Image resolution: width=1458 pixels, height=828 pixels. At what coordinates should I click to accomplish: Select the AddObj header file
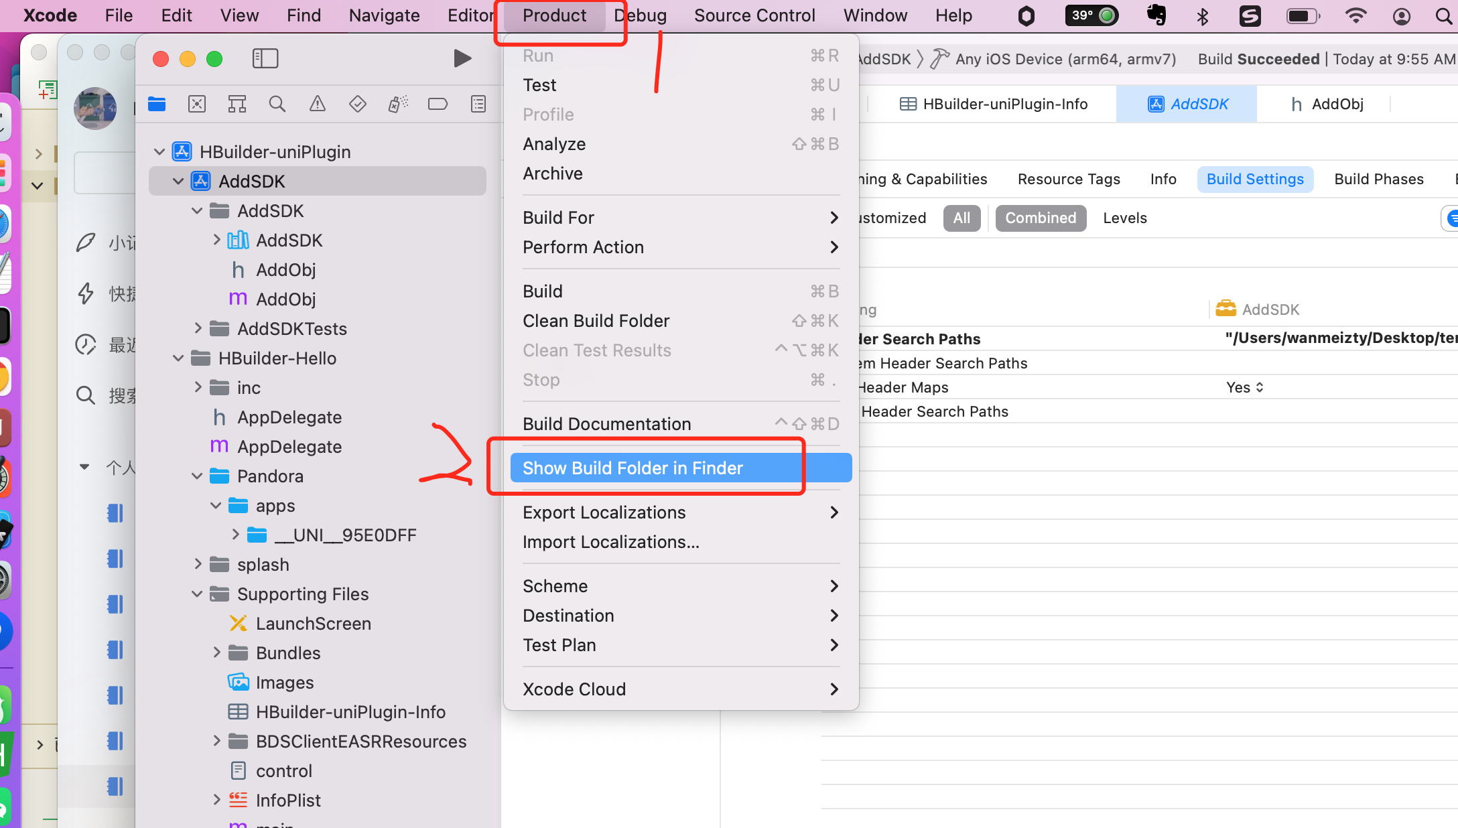tap(285, 270)
